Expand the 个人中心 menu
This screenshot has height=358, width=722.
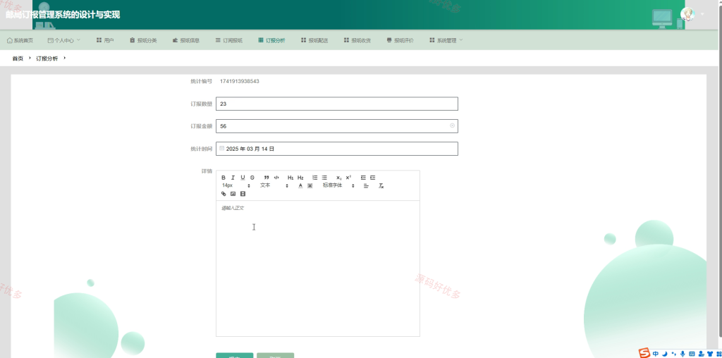point(64,40)
